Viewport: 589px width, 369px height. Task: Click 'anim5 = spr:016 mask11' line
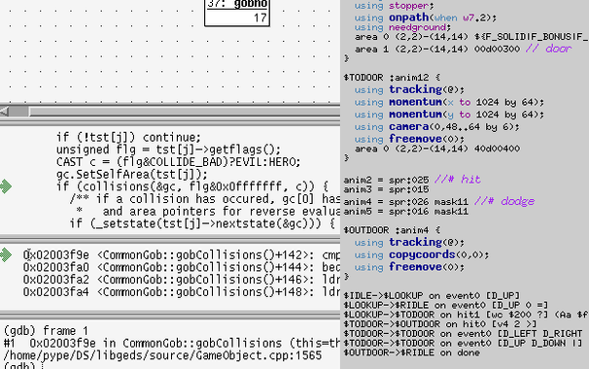pyautogui.click(x=405, y=212)
